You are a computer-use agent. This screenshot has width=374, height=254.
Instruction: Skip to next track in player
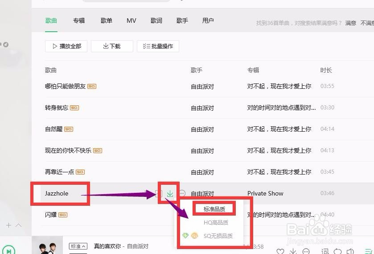click(x=8, y=250)
